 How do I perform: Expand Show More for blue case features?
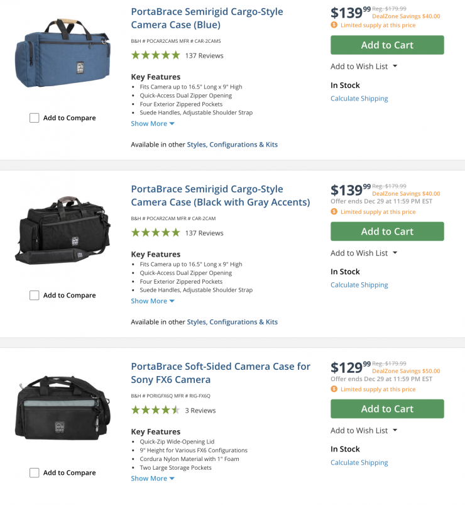pos(153,124)
